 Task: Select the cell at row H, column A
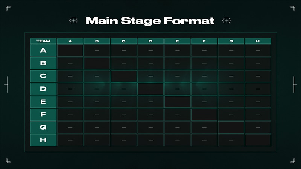pos(70,140)
